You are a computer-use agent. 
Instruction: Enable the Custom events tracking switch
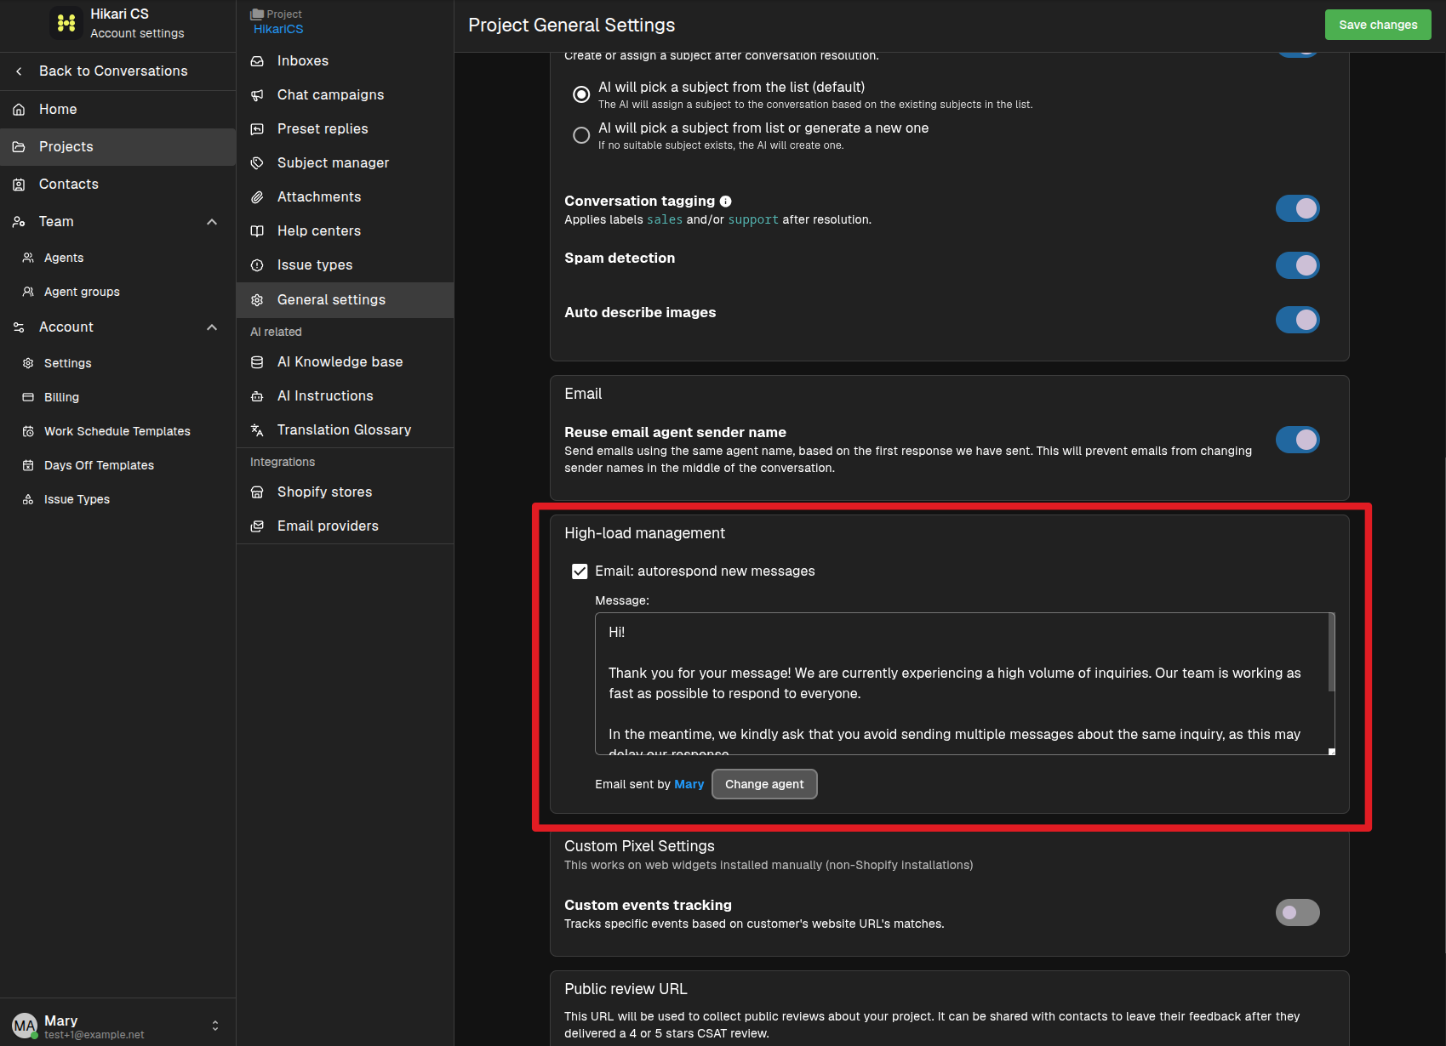pos(1297,912)
